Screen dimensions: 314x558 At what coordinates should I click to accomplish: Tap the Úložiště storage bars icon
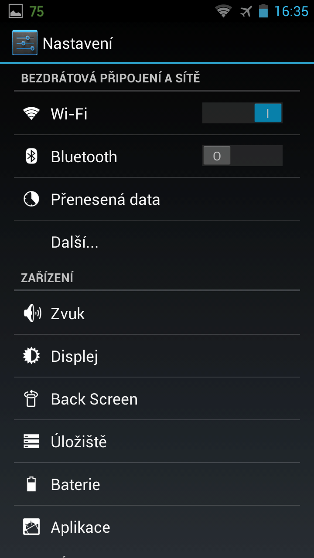pyautogui.click(x=31, y=442)
